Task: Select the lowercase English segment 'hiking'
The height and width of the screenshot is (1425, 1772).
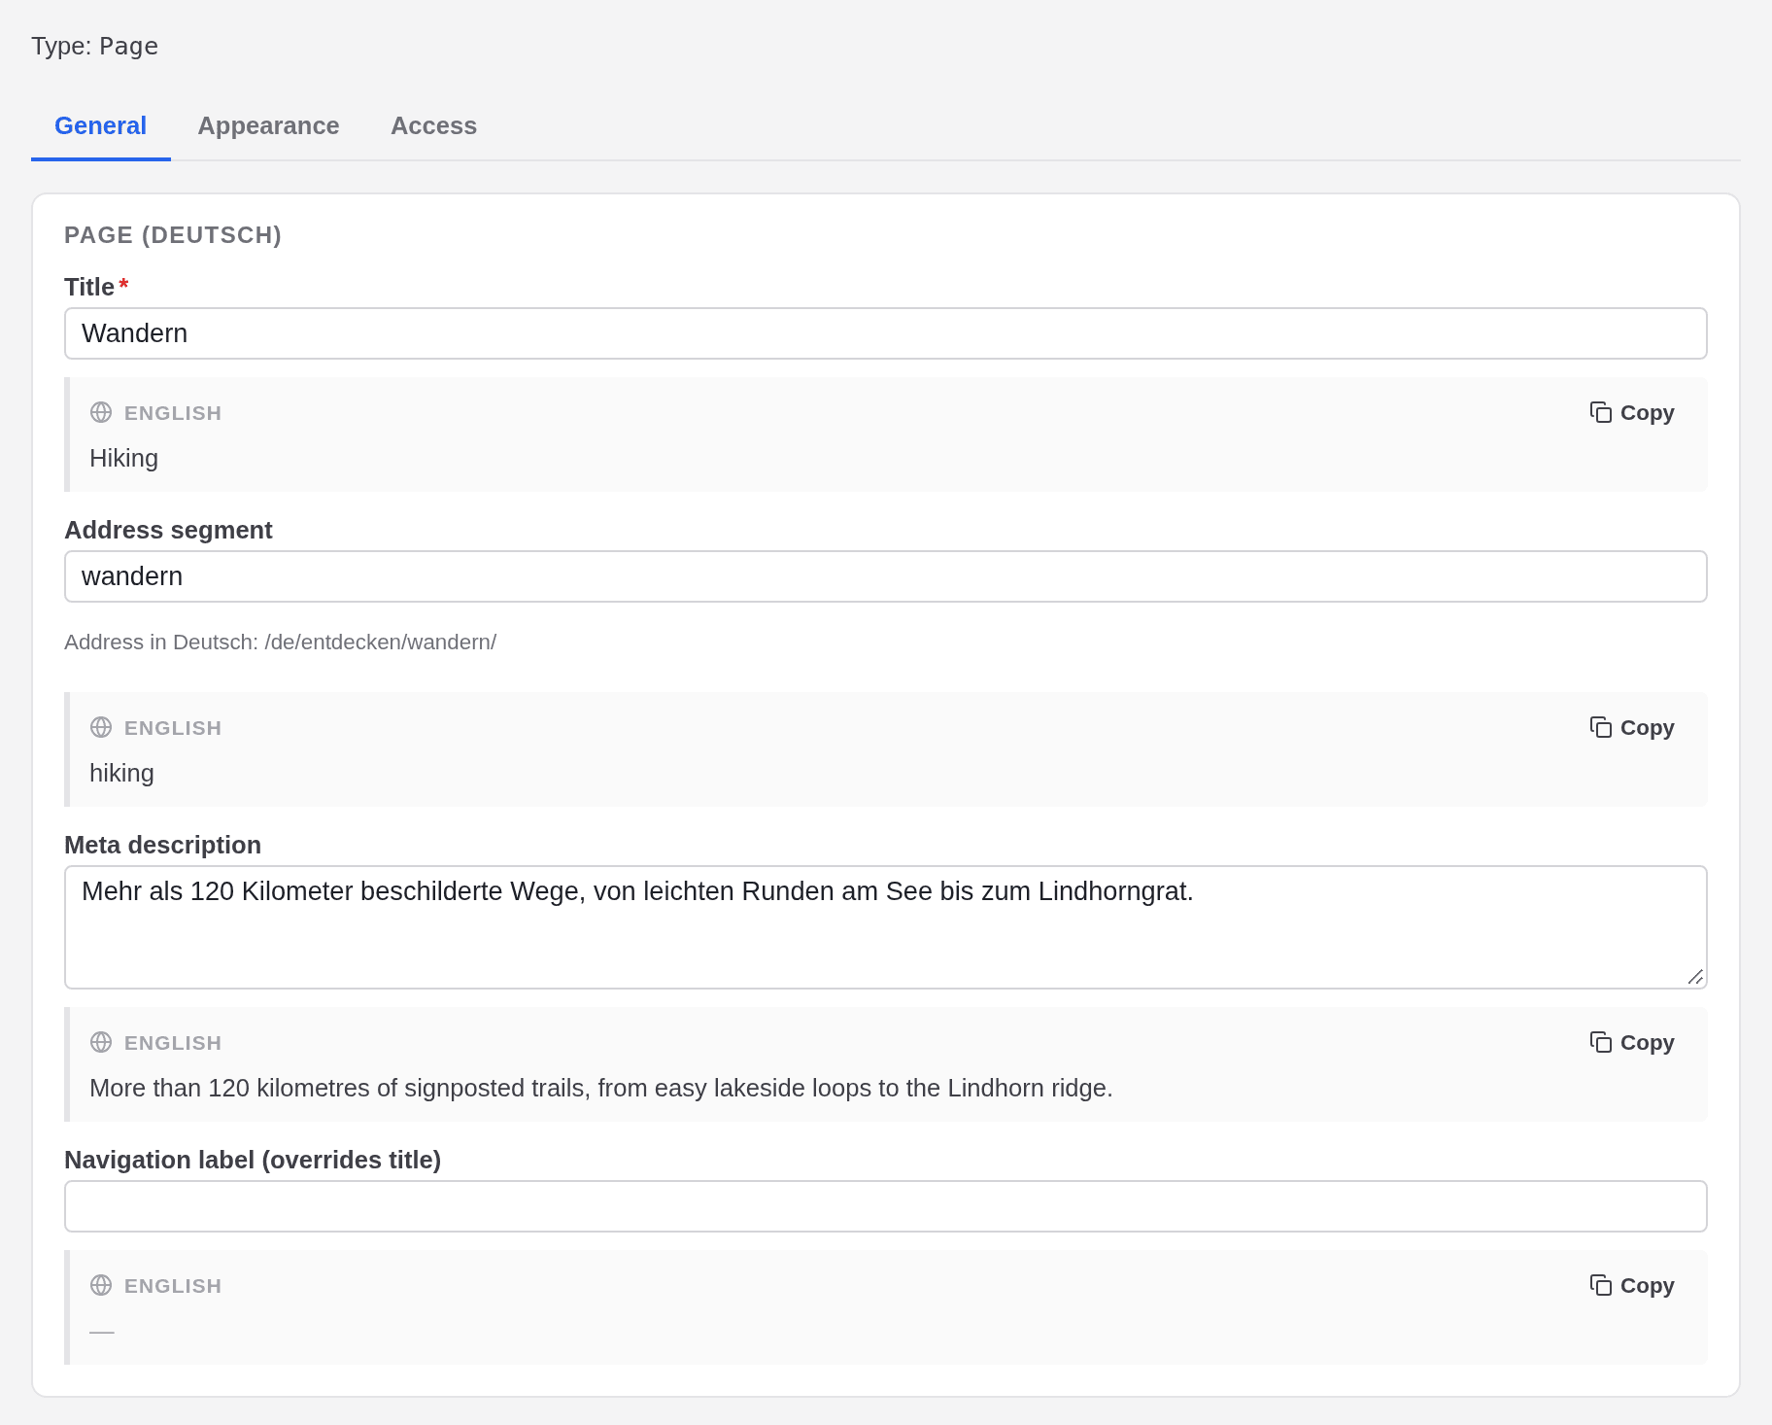Action: click(x=121, y=773)
